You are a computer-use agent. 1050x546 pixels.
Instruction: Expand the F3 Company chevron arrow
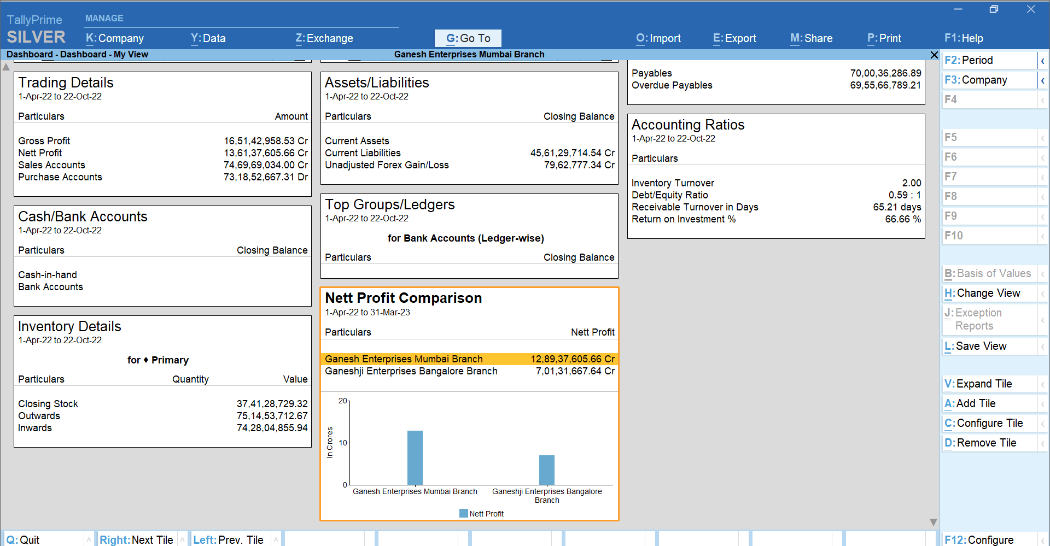point(1042,80)
